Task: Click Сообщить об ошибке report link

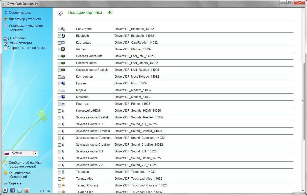Action: coord(25,165)
